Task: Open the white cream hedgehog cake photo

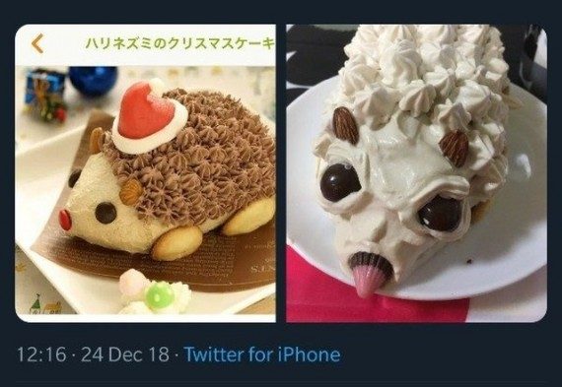Action: [416, 173]
